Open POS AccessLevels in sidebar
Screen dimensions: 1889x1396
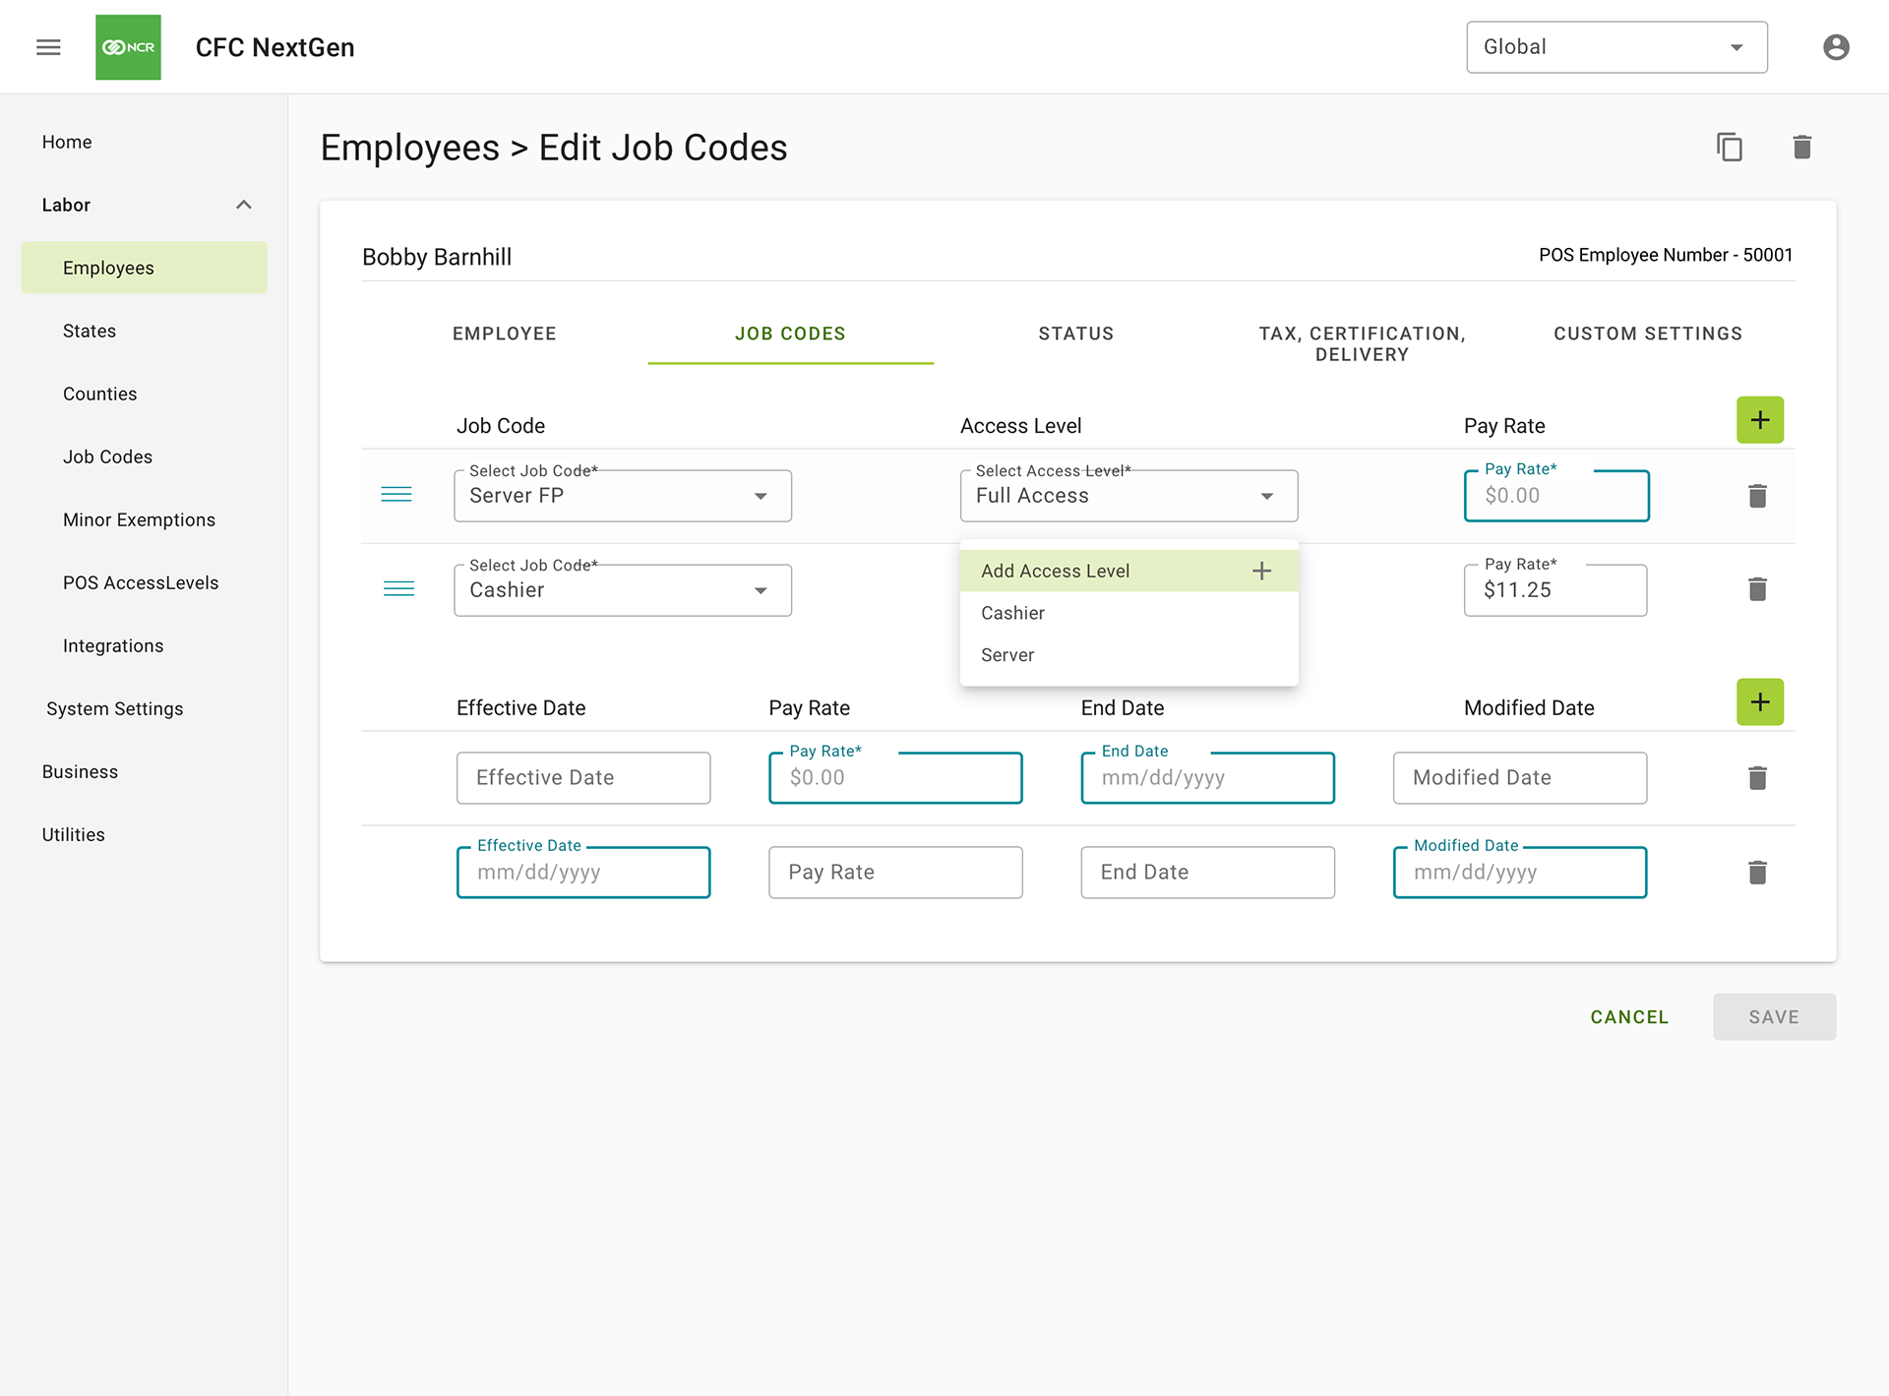(141, 582)
